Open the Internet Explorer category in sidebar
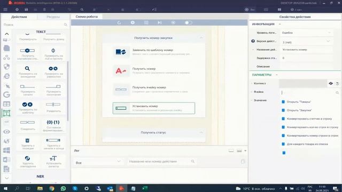 7,76
